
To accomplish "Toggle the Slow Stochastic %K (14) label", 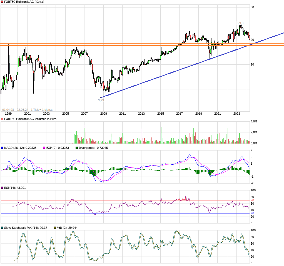I will pos(25,227).
